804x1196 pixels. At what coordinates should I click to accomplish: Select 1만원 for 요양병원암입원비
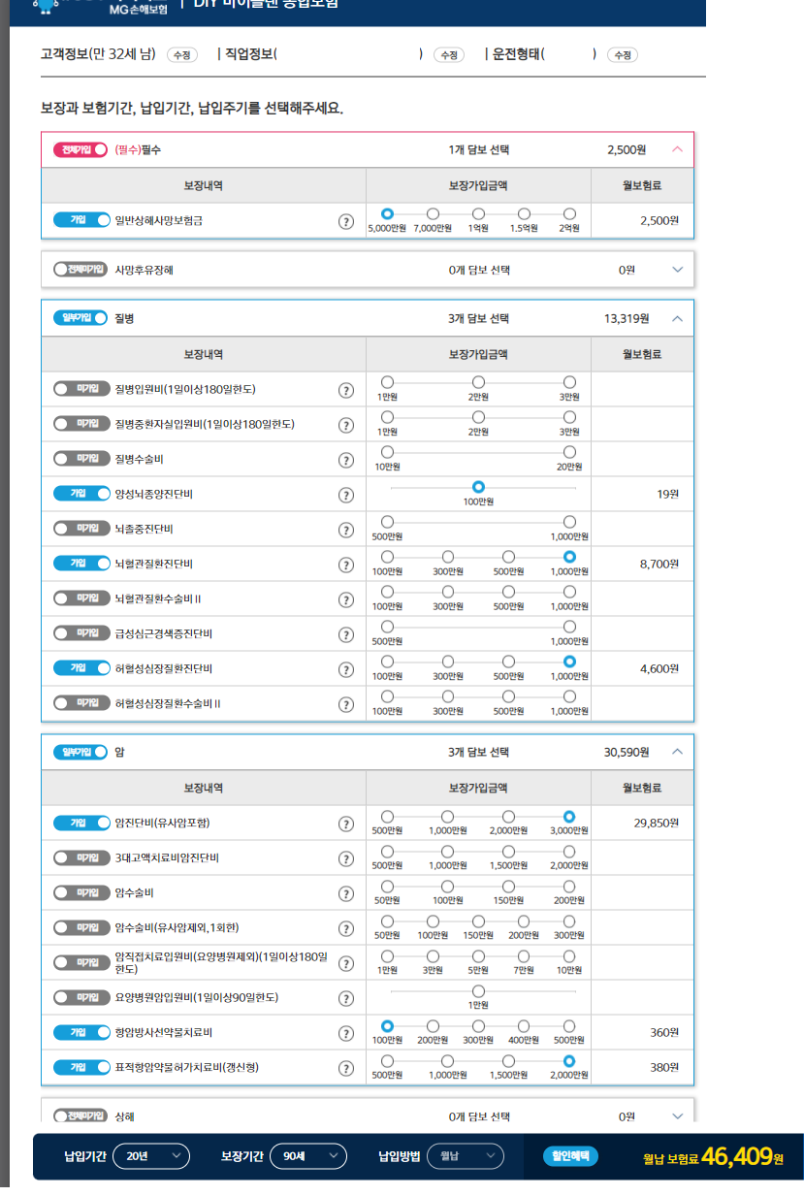[478, 990]
